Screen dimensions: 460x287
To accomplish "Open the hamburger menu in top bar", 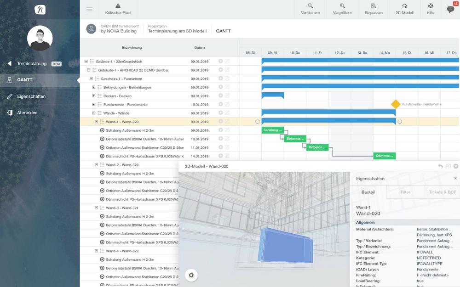I will pyautogui.click(x=89, y=9).
